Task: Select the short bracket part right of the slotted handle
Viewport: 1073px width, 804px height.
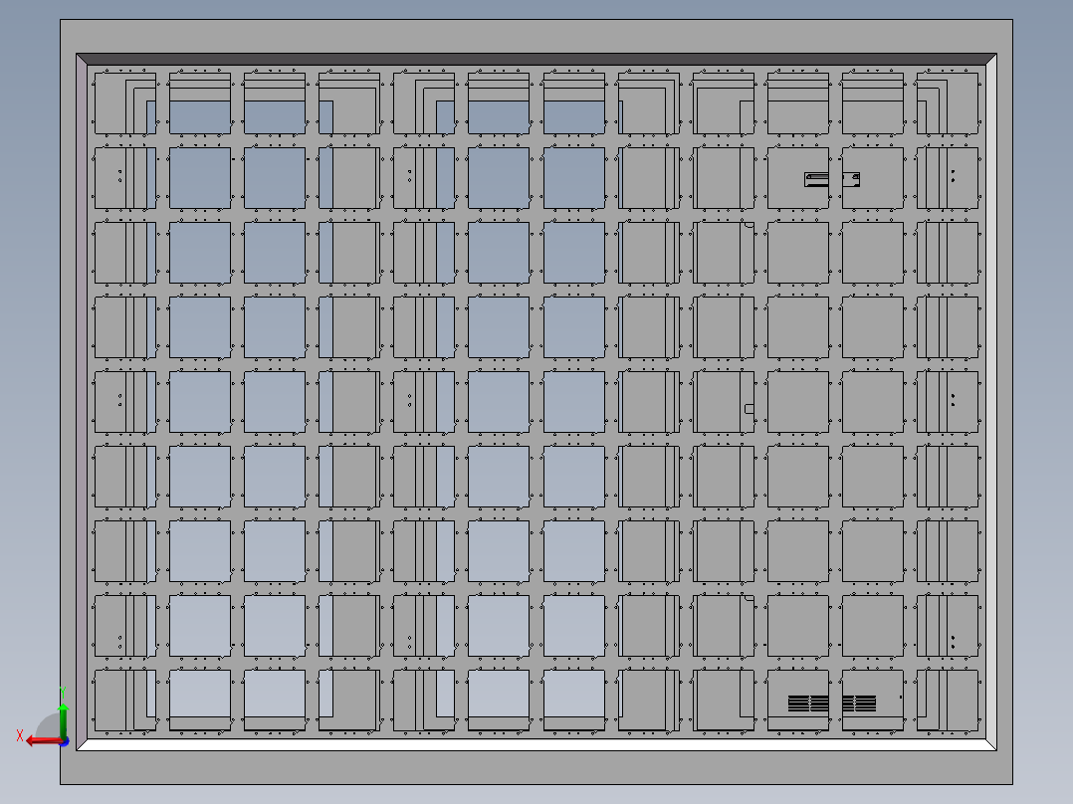Action: [851, 179]
